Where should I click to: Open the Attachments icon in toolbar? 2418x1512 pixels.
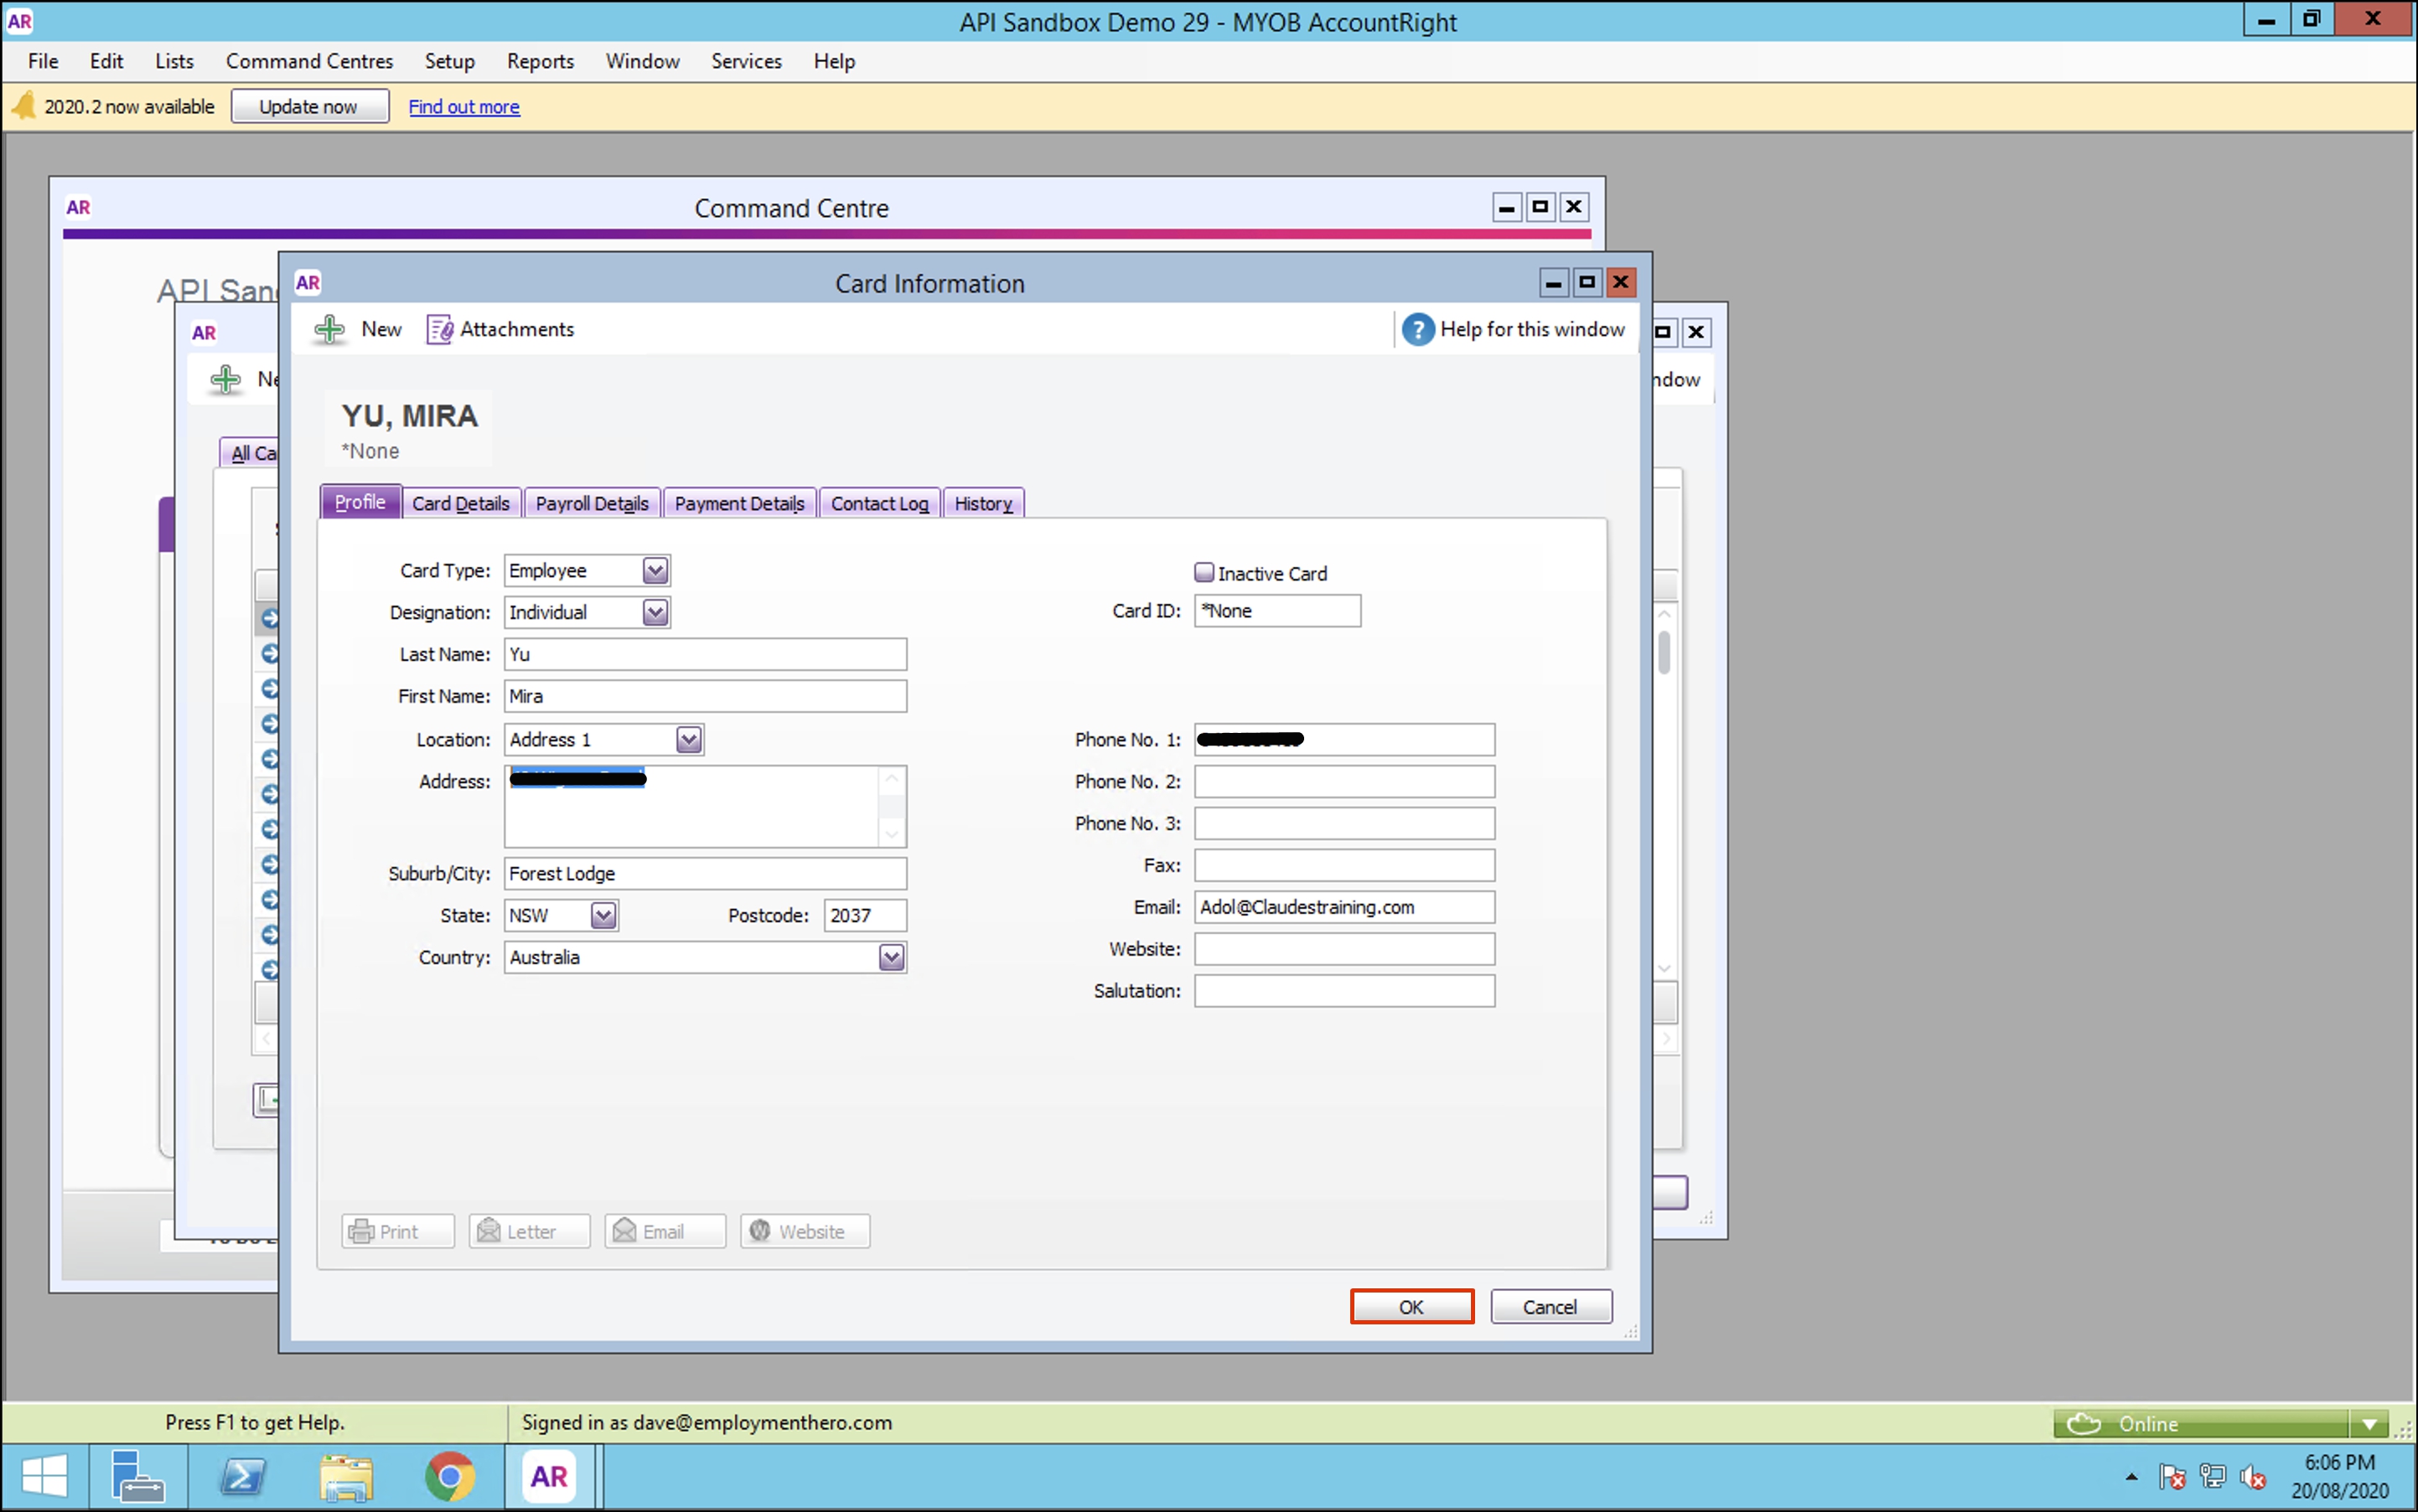pyautogui.click(x=439, y=329)
